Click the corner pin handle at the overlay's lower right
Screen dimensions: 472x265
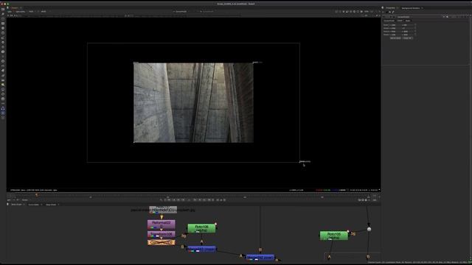(300, 162)
